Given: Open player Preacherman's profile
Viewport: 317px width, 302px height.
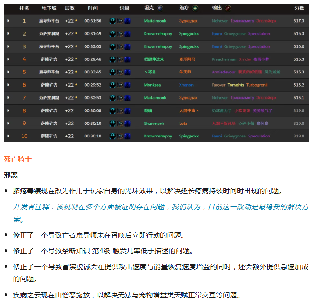Looking at the screenshot, I should [224, 59].
